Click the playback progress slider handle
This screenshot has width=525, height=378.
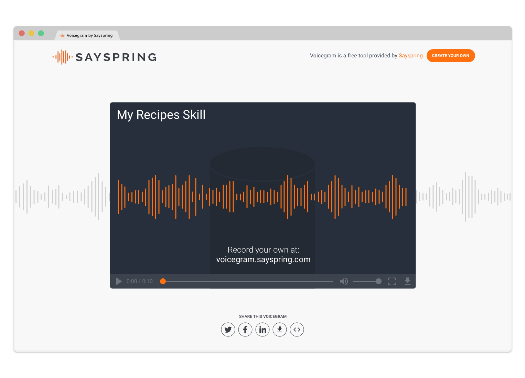(163, 281)
